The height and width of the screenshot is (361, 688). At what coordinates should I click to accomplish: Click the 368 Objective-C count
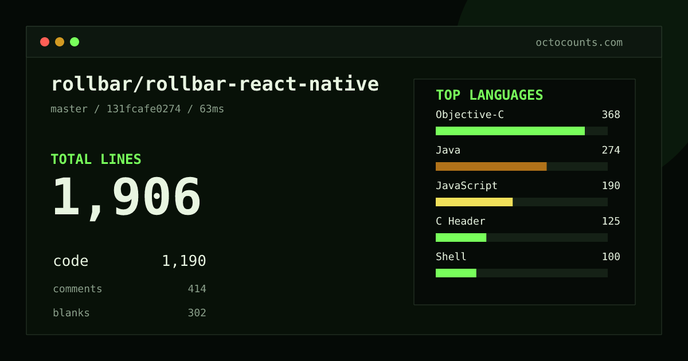click(x=611, y=115)
